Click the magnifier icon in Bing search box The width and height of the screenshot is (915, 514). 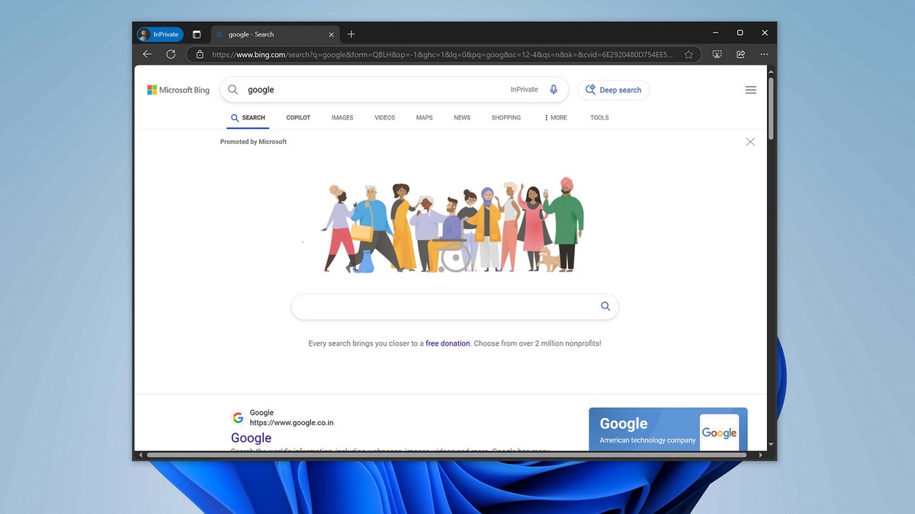tap(233, 90)
